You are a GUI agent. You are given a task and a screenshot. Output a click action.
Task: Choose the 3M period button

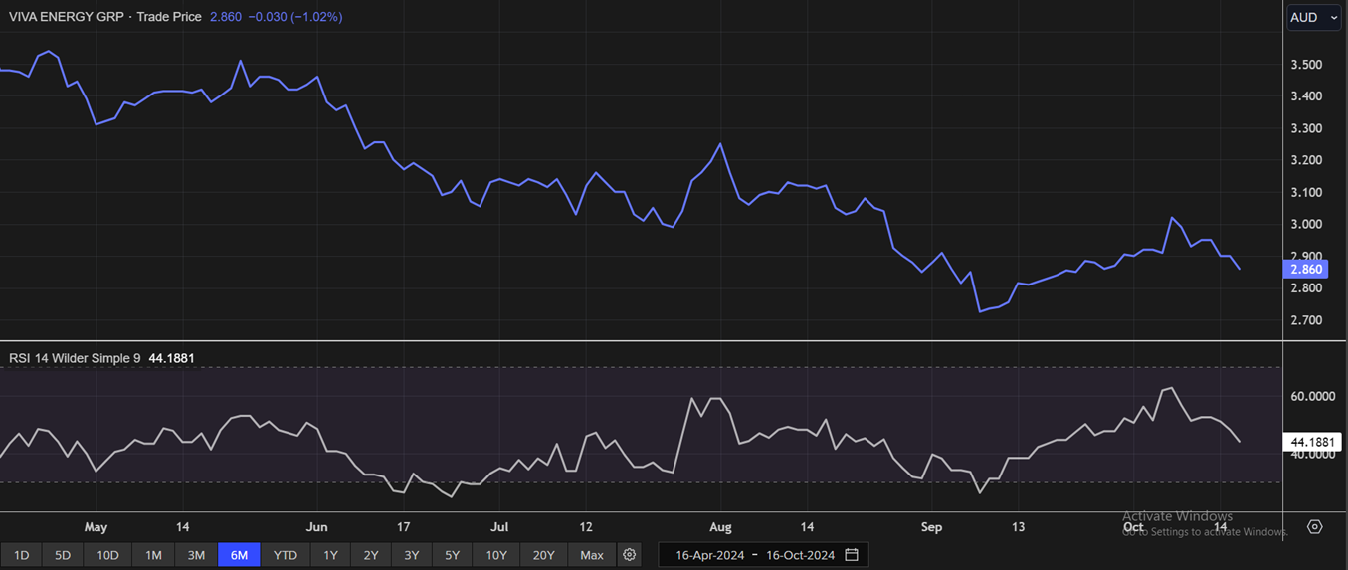tap(196, 555)
